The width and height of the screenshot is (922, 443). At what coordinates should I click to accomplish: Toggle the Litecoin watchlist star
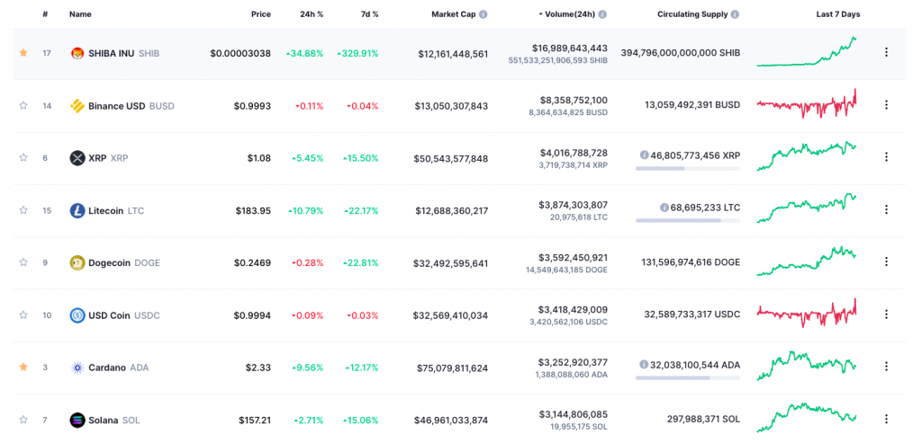(23, 210)
